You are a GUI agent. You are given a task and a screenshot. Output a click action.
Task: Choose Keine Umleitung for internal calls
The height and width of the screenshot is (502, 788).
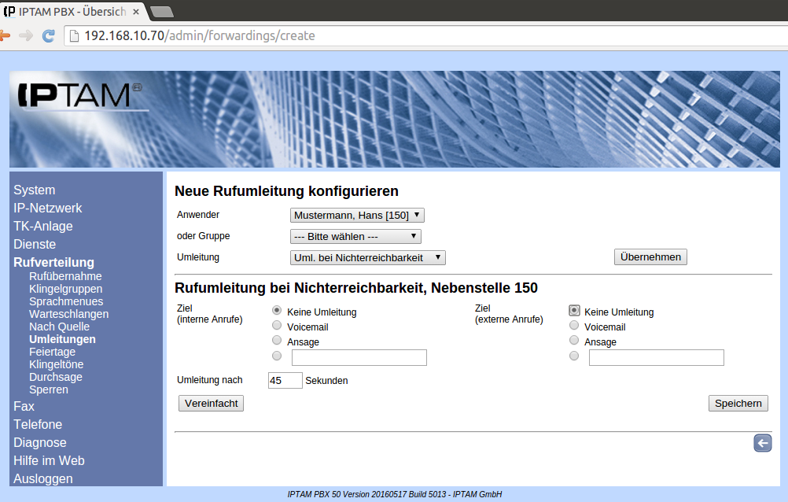pyautogui.click(x=277, y=311)
